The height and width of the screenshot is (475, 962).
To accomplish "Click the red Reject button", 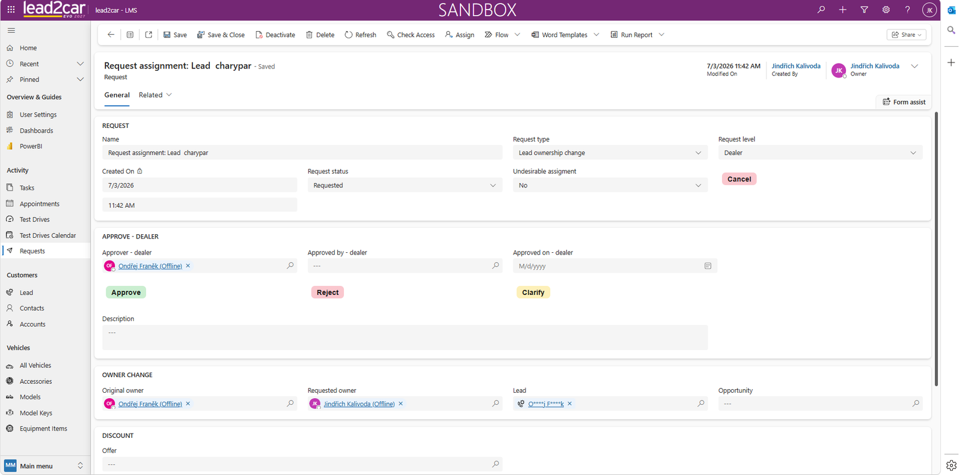I will pos(328,292).
